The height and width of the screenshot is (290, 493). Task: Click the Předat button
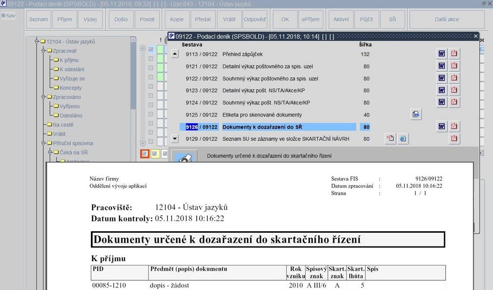(x=203, y=19)
